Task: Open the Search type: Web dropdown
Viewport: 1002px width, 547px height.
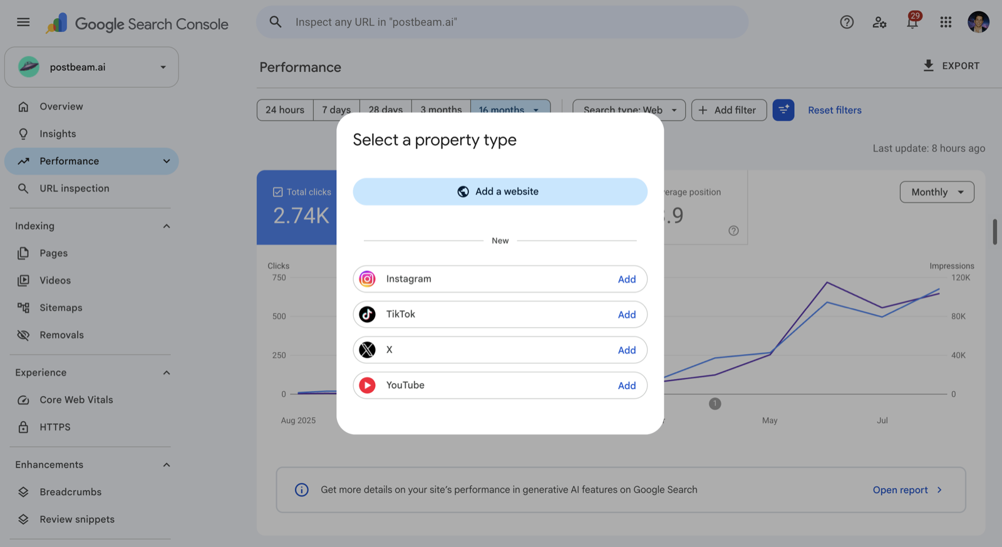Action: (x=629, y=110)
